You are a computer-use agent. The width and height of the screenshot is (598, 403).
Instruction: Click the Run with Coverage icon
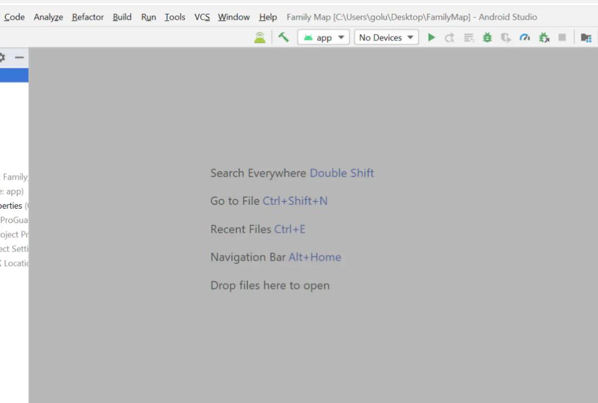[506, 38]
